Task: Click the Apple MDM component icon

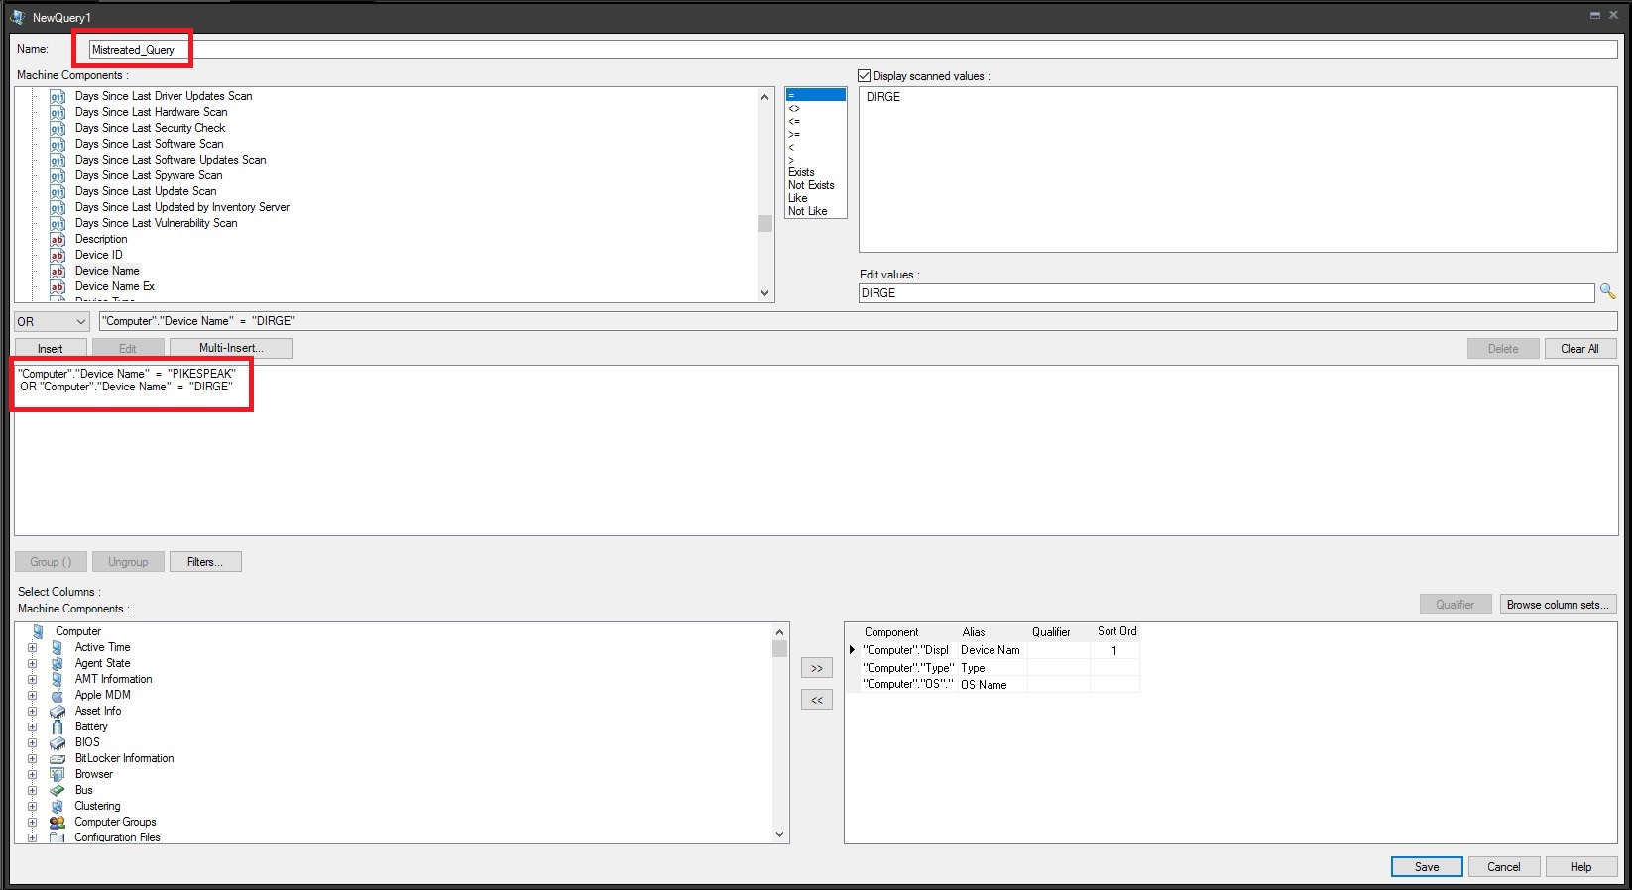Action: tap(58, 695)
